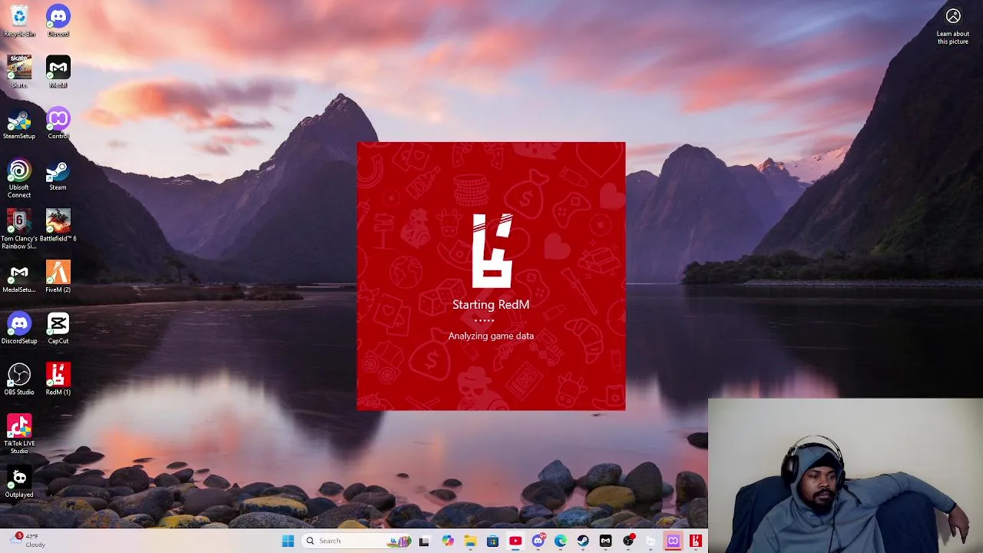Click the taskbar Search box
Viewport: 983px width, 553px height.
coord(356,541)
